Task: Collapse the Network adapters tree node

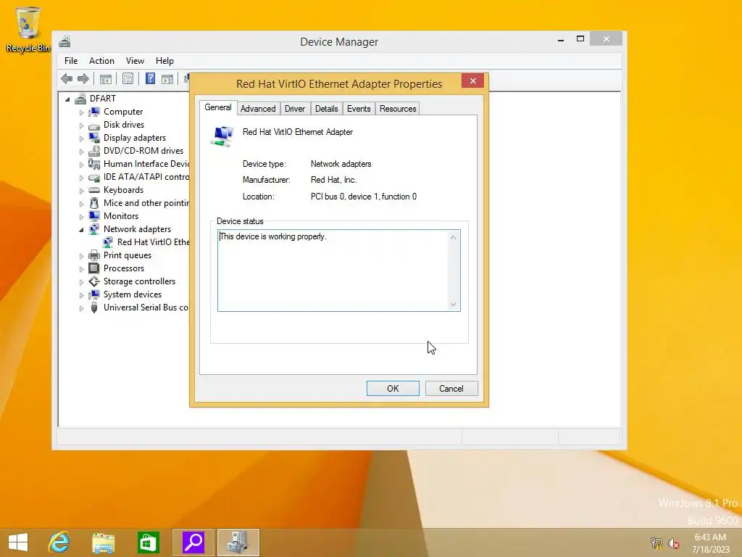Action: point(81,230)
